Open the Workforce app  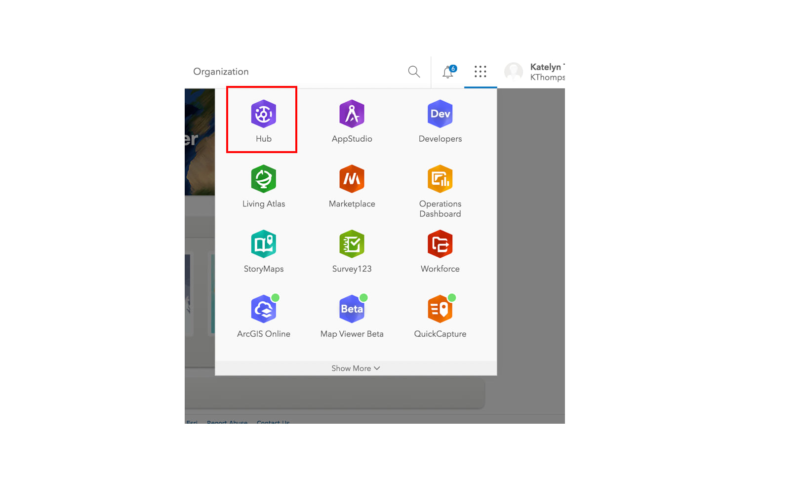click(440, 251)
